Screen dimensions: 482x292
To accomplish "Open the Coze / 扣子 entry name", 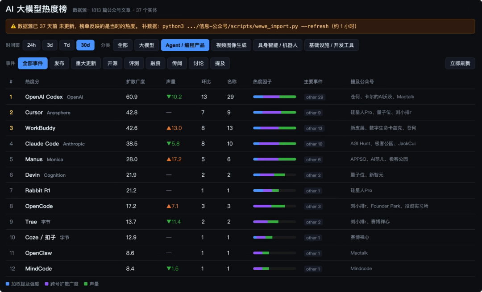I will (x=41, y=238).
